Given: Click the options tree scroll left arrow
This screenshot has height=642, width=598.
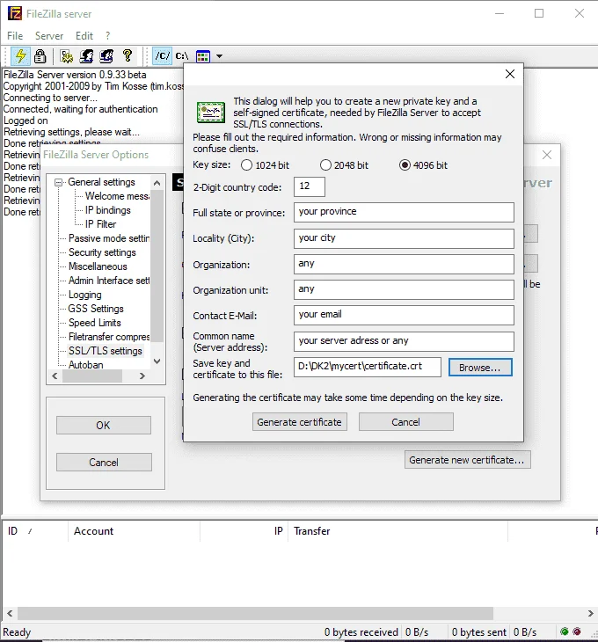Looking at the screenshot, I should [x=55, y=376].
